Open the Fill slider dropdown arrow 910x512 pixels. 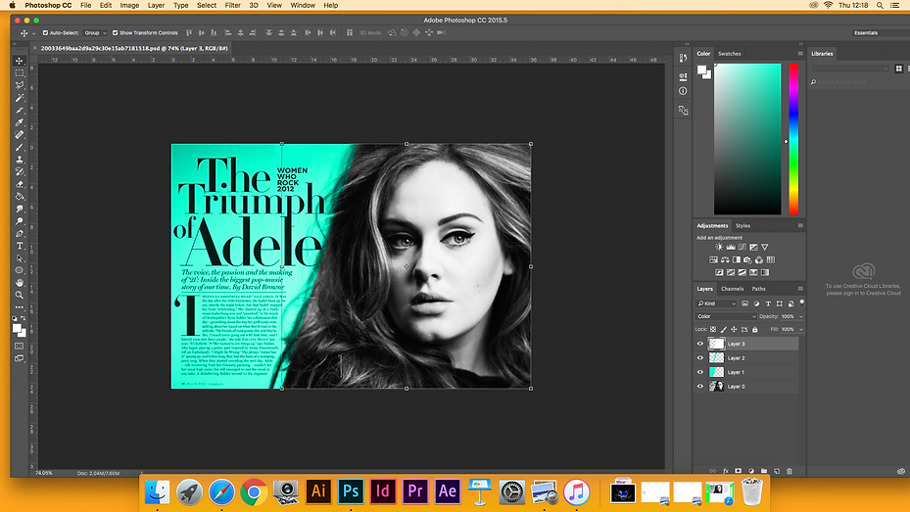tap(801, 329)
